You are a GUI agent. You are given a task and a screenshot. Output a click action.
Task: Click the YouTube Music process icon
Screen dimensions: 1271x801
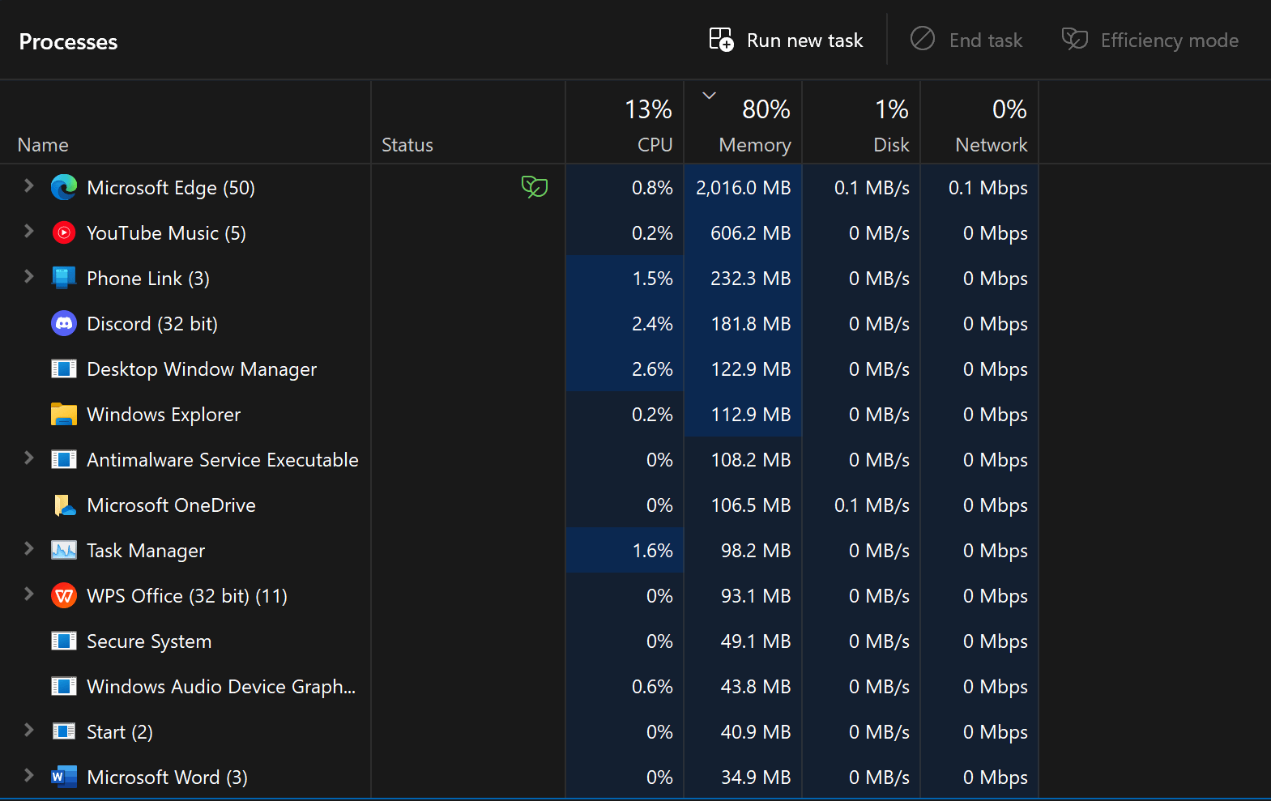64,233
